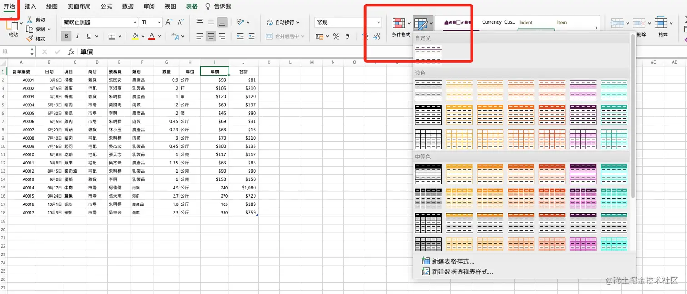
Task: Select the custom table style under 自定义
Action: [428, 55]
